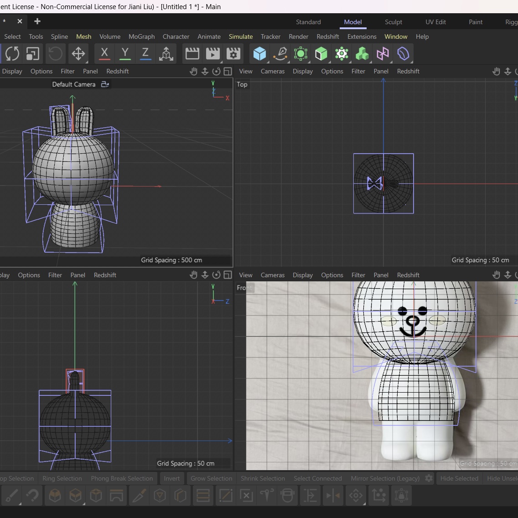The width and height of the screenshot is (518, 518).
Task: Click the green gear-shaped icon
Action: [x=342, y=53]
